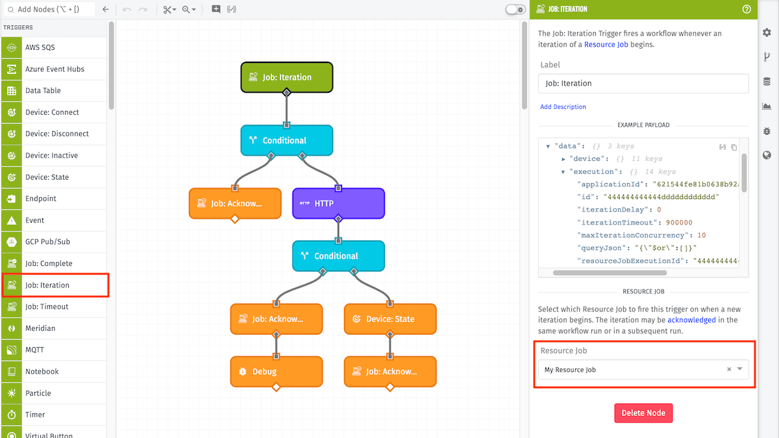Open the globals globe icon tab
779x438 pixels.
point(767,155)
